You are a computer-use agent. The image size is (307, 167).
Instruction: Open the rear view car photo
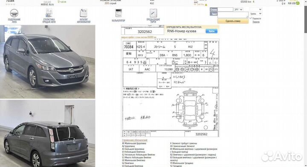(48, 134)
